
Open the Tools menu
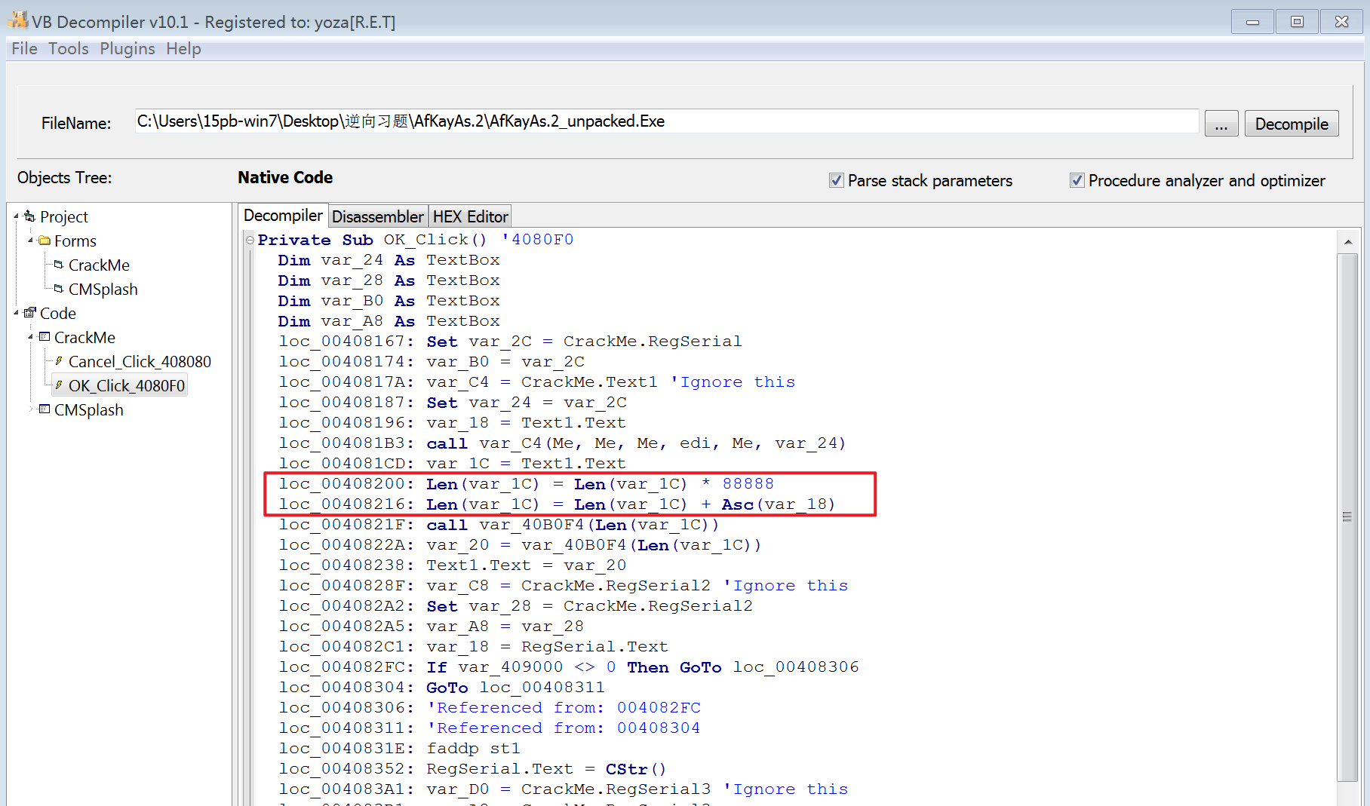pos(69,48)
